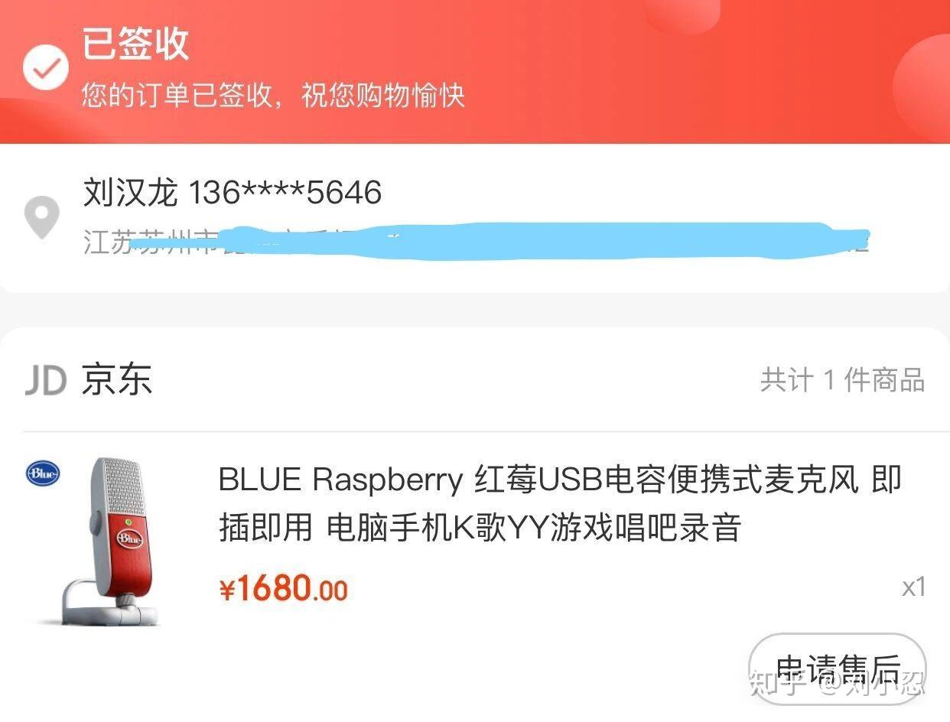The height and width of the screenshot is (722, 950).
Task: Tap the small Blue brand logo badge
Action: click(x=43, y=473)
